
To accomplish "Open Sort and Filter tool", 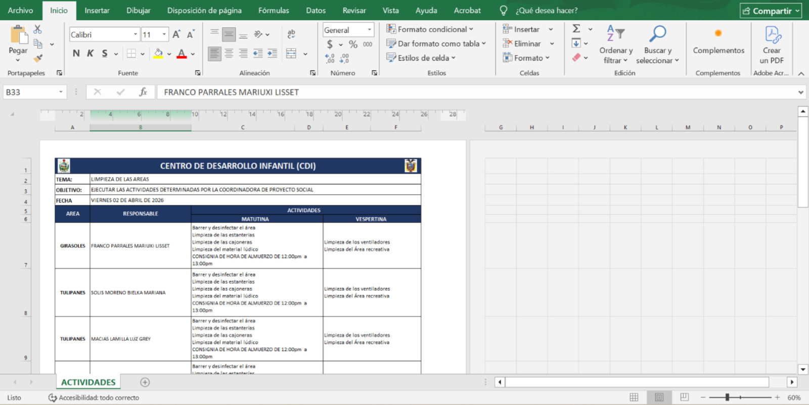I will click(615, 45).
